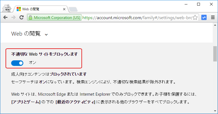Close the Chrome window

211,4
